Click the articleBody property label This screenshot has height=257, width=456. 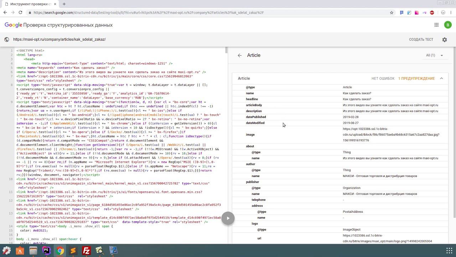[254, 105]
